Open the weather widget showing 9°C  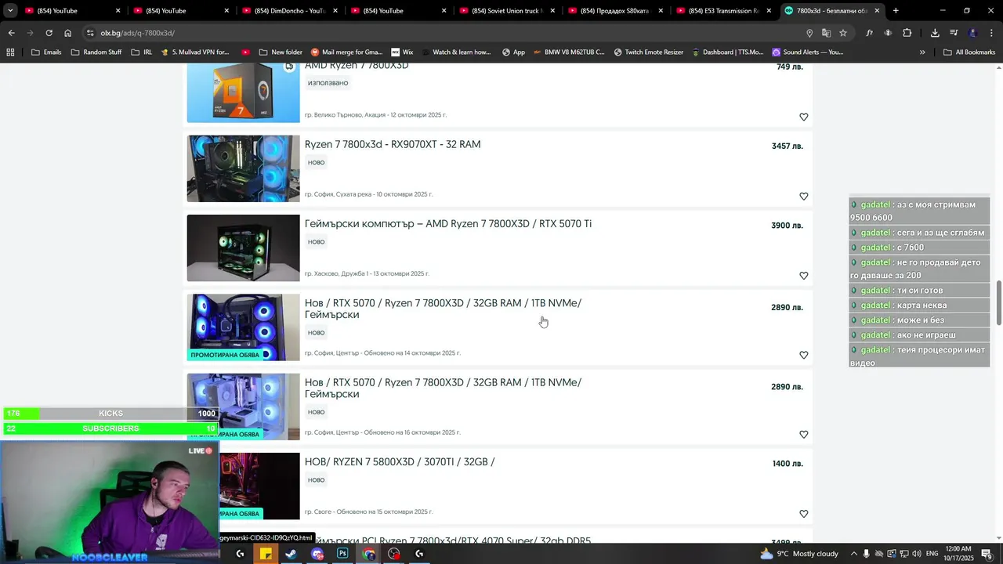pyautogui.click(x=798, y=554)
